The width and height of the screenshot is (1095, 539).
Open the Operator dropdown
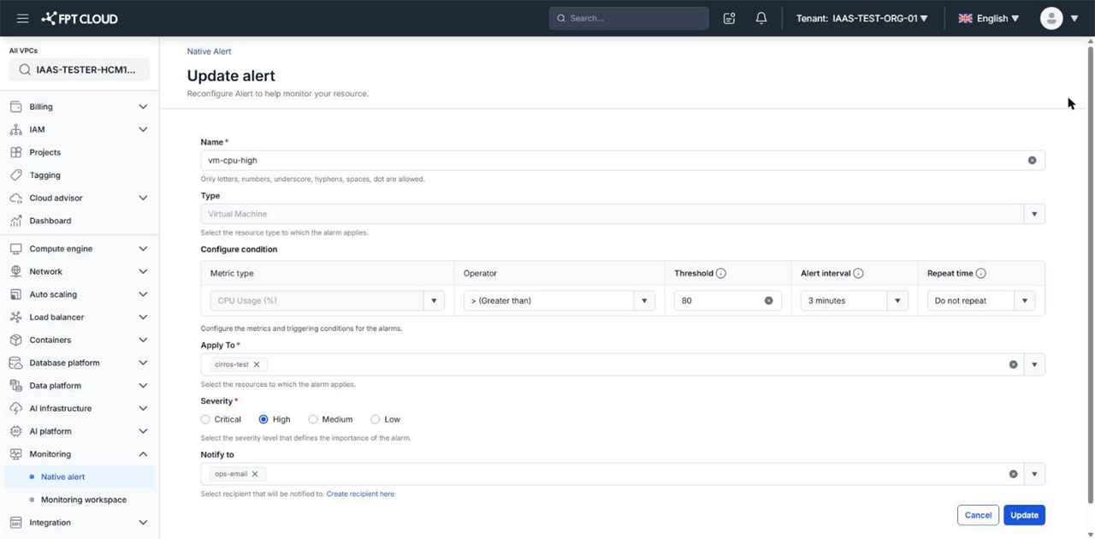point(644,300)
